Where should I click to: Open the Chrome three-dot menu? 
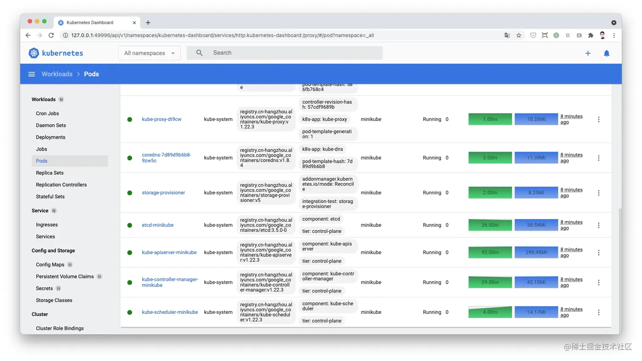614,35
